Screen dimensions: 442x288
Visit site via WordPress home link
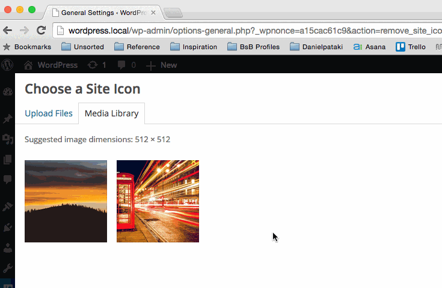(x=51, y=65)
